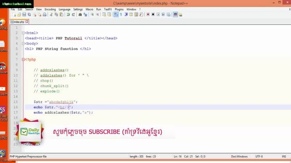291x163 pixels.
Task: Open the Document Map toolbar icon
Action: (x=136, y=14)
